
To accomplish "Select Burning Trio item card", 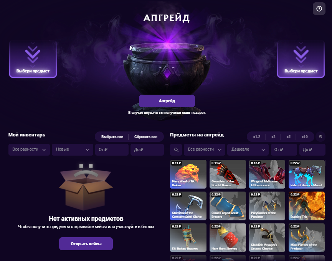I will coord(306,206).
